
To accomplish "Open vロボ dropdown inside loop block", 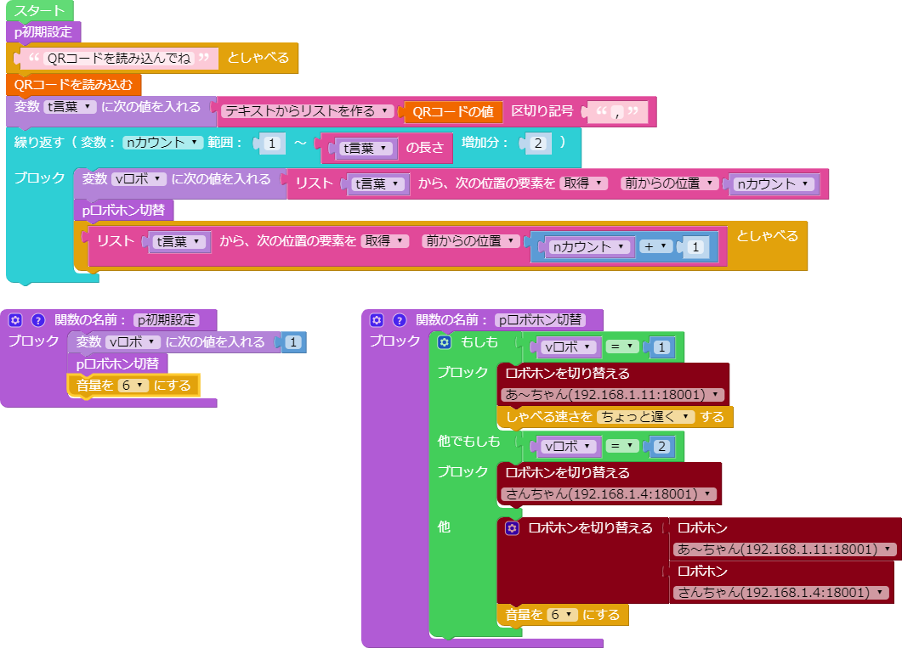I will tap(139, 179).
